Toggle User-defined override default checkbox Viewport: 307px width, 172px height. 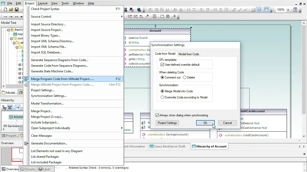coord(162,65)
